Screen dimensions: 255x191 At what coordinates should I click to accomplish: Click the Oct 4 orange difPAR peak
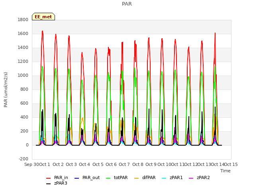(83, 118)
